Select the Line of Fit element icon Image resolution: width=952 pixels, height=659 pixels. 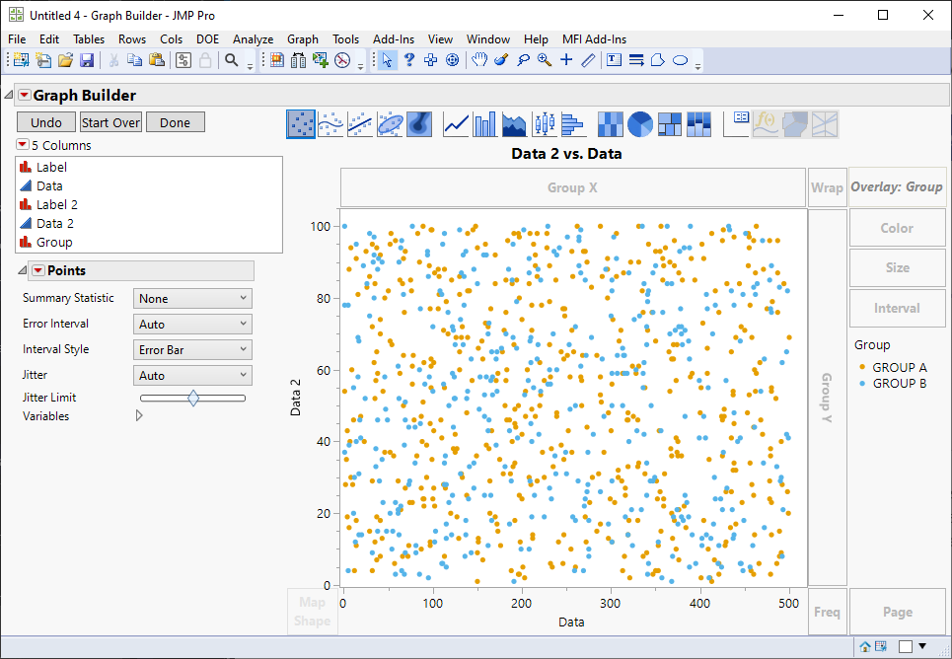(357, 122)
